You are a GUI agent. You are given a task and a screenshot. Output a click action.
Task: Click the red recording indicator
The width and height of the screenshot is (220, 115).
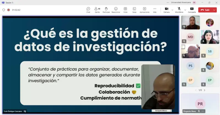9,10
